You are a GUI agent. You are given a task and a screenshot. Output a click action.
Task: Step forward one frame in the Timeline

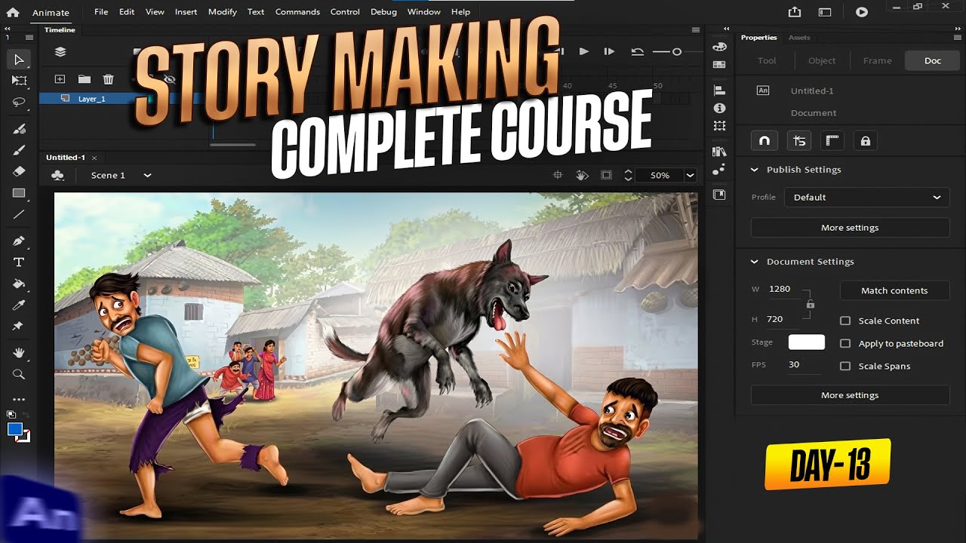(609, 51)
